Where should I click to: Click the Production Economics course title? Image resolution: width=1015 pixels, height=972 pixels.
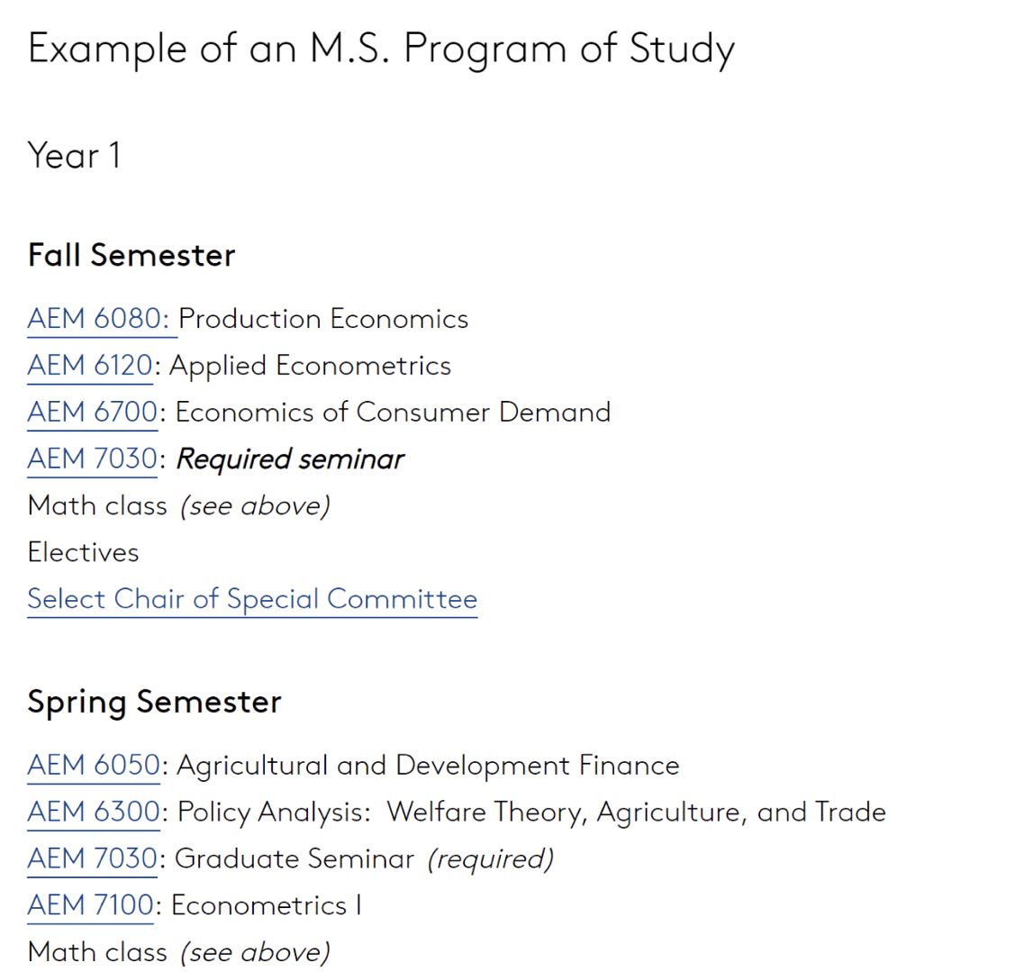click(x=324, y=319)
